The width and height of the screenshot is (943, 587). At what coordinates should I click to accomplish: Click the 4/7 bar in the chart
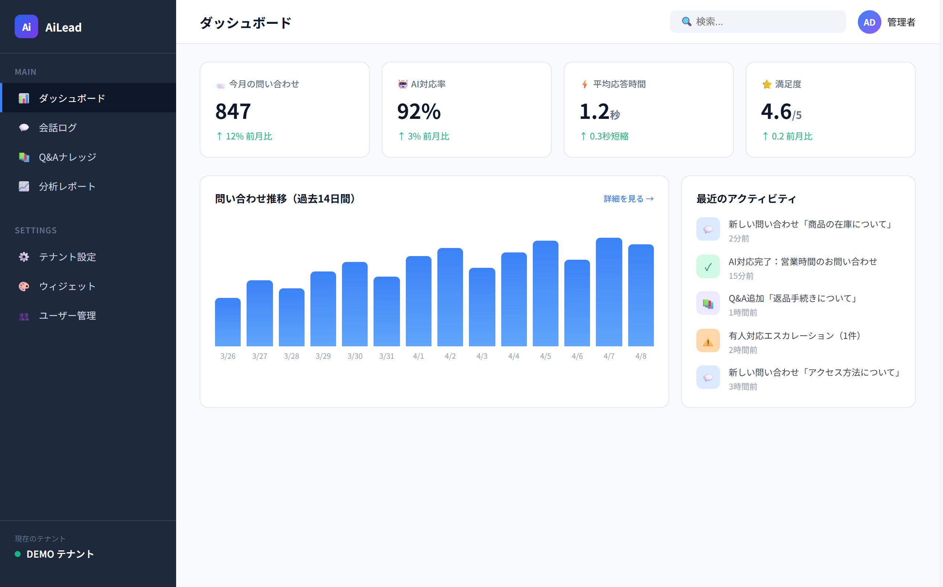pos(609,291)
